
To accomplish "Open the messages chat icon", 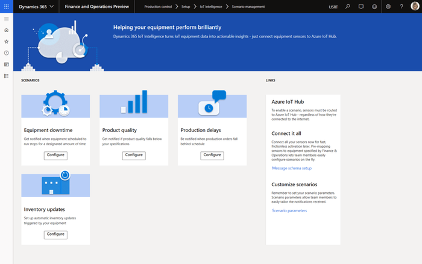I will (361, 6).
